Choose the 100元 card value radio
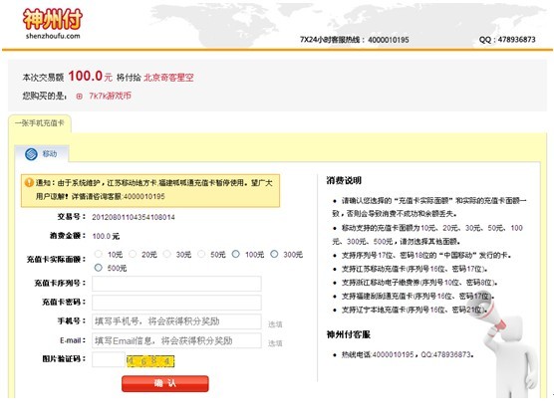The width and height of the screenshot is (554, 420). (236, 254)
